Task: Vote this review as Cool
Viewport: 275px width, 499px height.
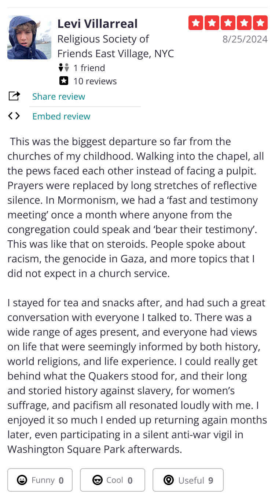Action: pyautogui.click(x=113, y=480)
